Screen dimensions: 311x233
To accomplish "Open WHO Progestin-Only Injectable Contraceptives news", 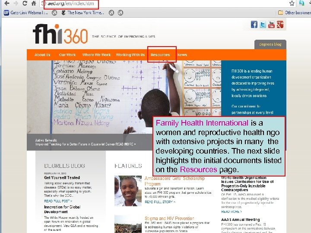I will (248, 184).
